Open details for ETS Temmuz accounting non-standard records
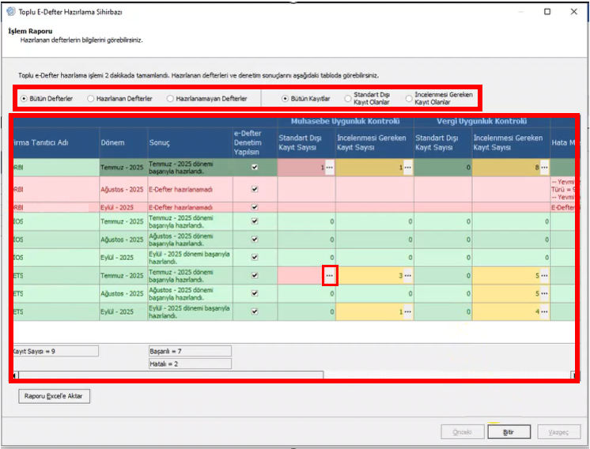The image size is (590, 449). pyautogui.click(x=330, y=276)
